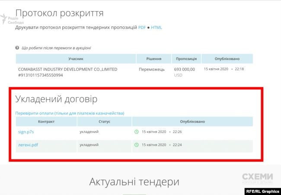This screenshot has height=195, width=281.
Task: Select the COMABASST INDUSTRY DEVELOPMENT participant name
Action: click(x=67, y=69)
